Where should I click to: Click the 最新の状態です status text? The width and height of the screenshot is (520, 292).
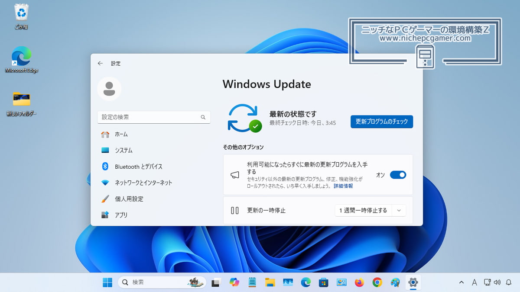[x=293, y=114]
